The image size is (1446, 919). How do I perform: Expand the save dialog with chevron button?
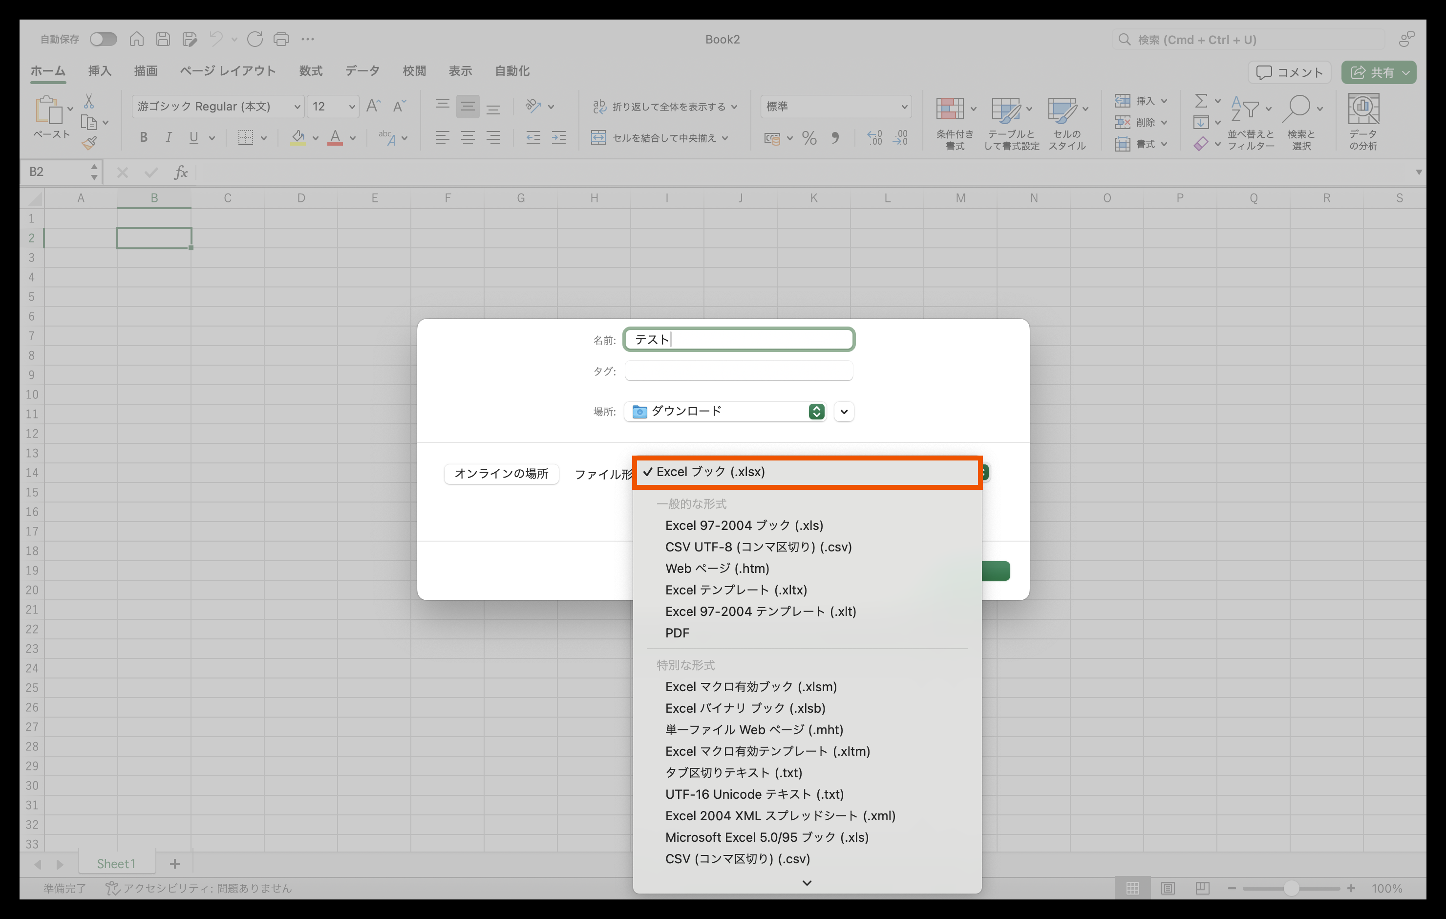[844, 412]
